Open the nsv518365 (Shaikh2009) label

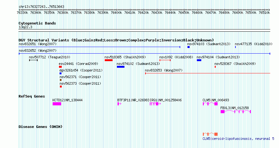(x=125, y=57)
